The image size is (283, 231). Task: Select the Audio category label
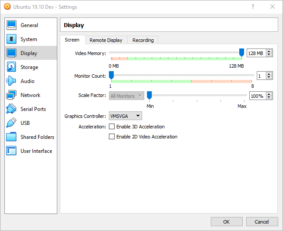click(x=28, y=81)
